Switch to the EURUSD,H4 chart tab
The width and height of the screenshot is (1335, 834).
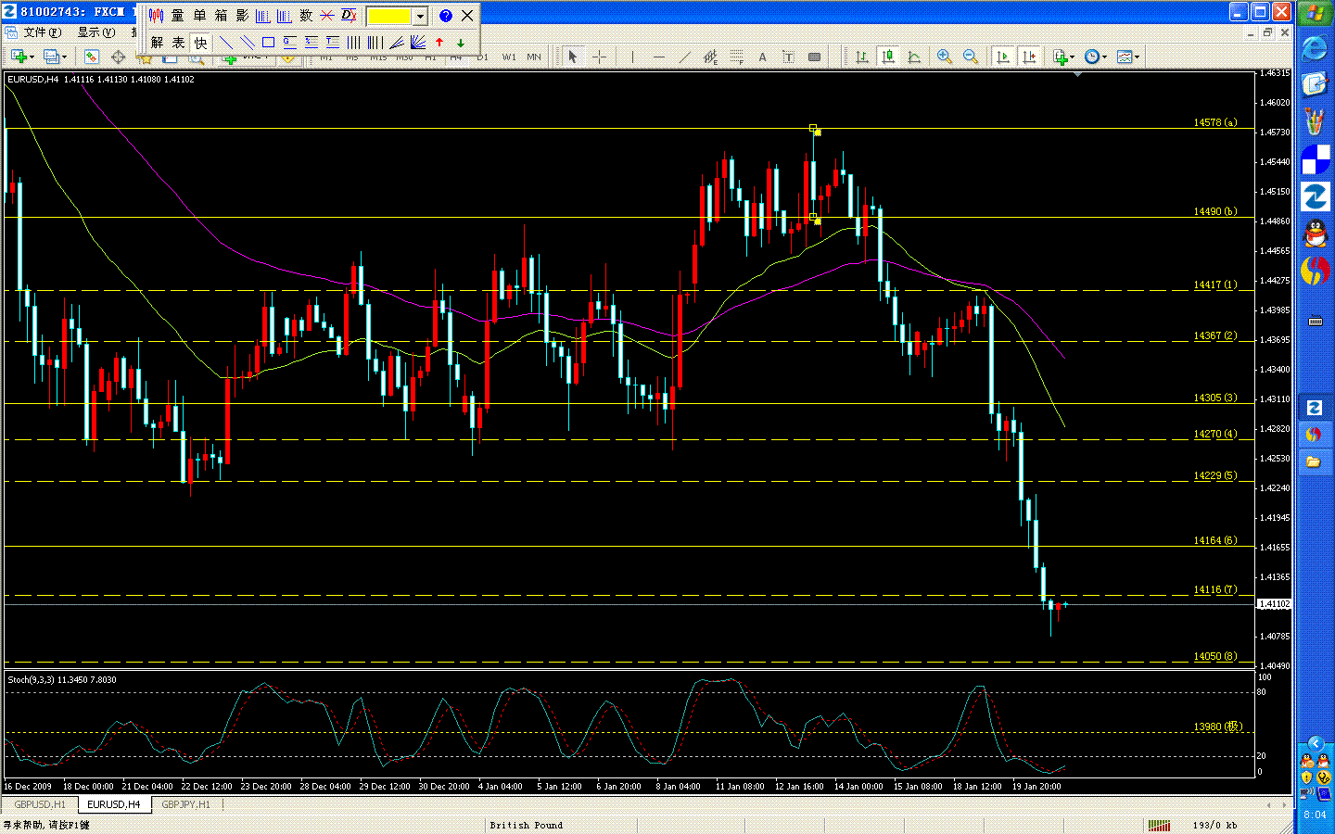coord(113,804)
